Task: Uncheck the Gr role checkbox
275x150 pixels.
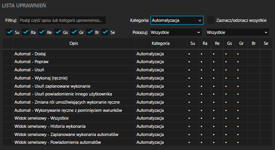Action: [x=74, y=32]
